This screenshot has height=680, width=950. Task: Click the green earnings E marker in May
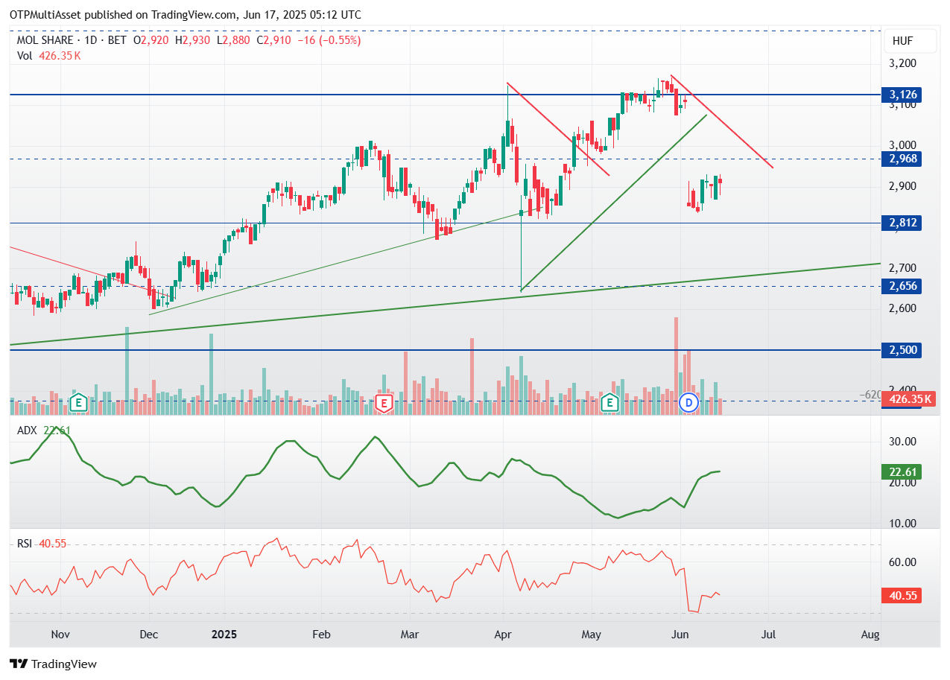click(x=611, y=404)
